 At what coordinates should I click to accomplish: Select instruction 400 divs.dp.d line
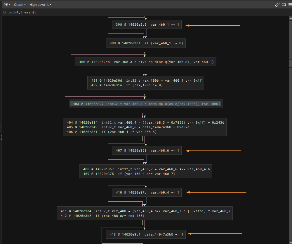pyautogui.click(x=145, y=62)
